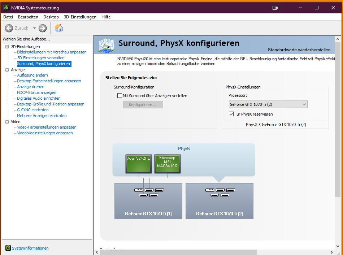The width and height of the screenshot is (343, 255).
Task: Open the Datei menu
Action: tap(8, 17)
